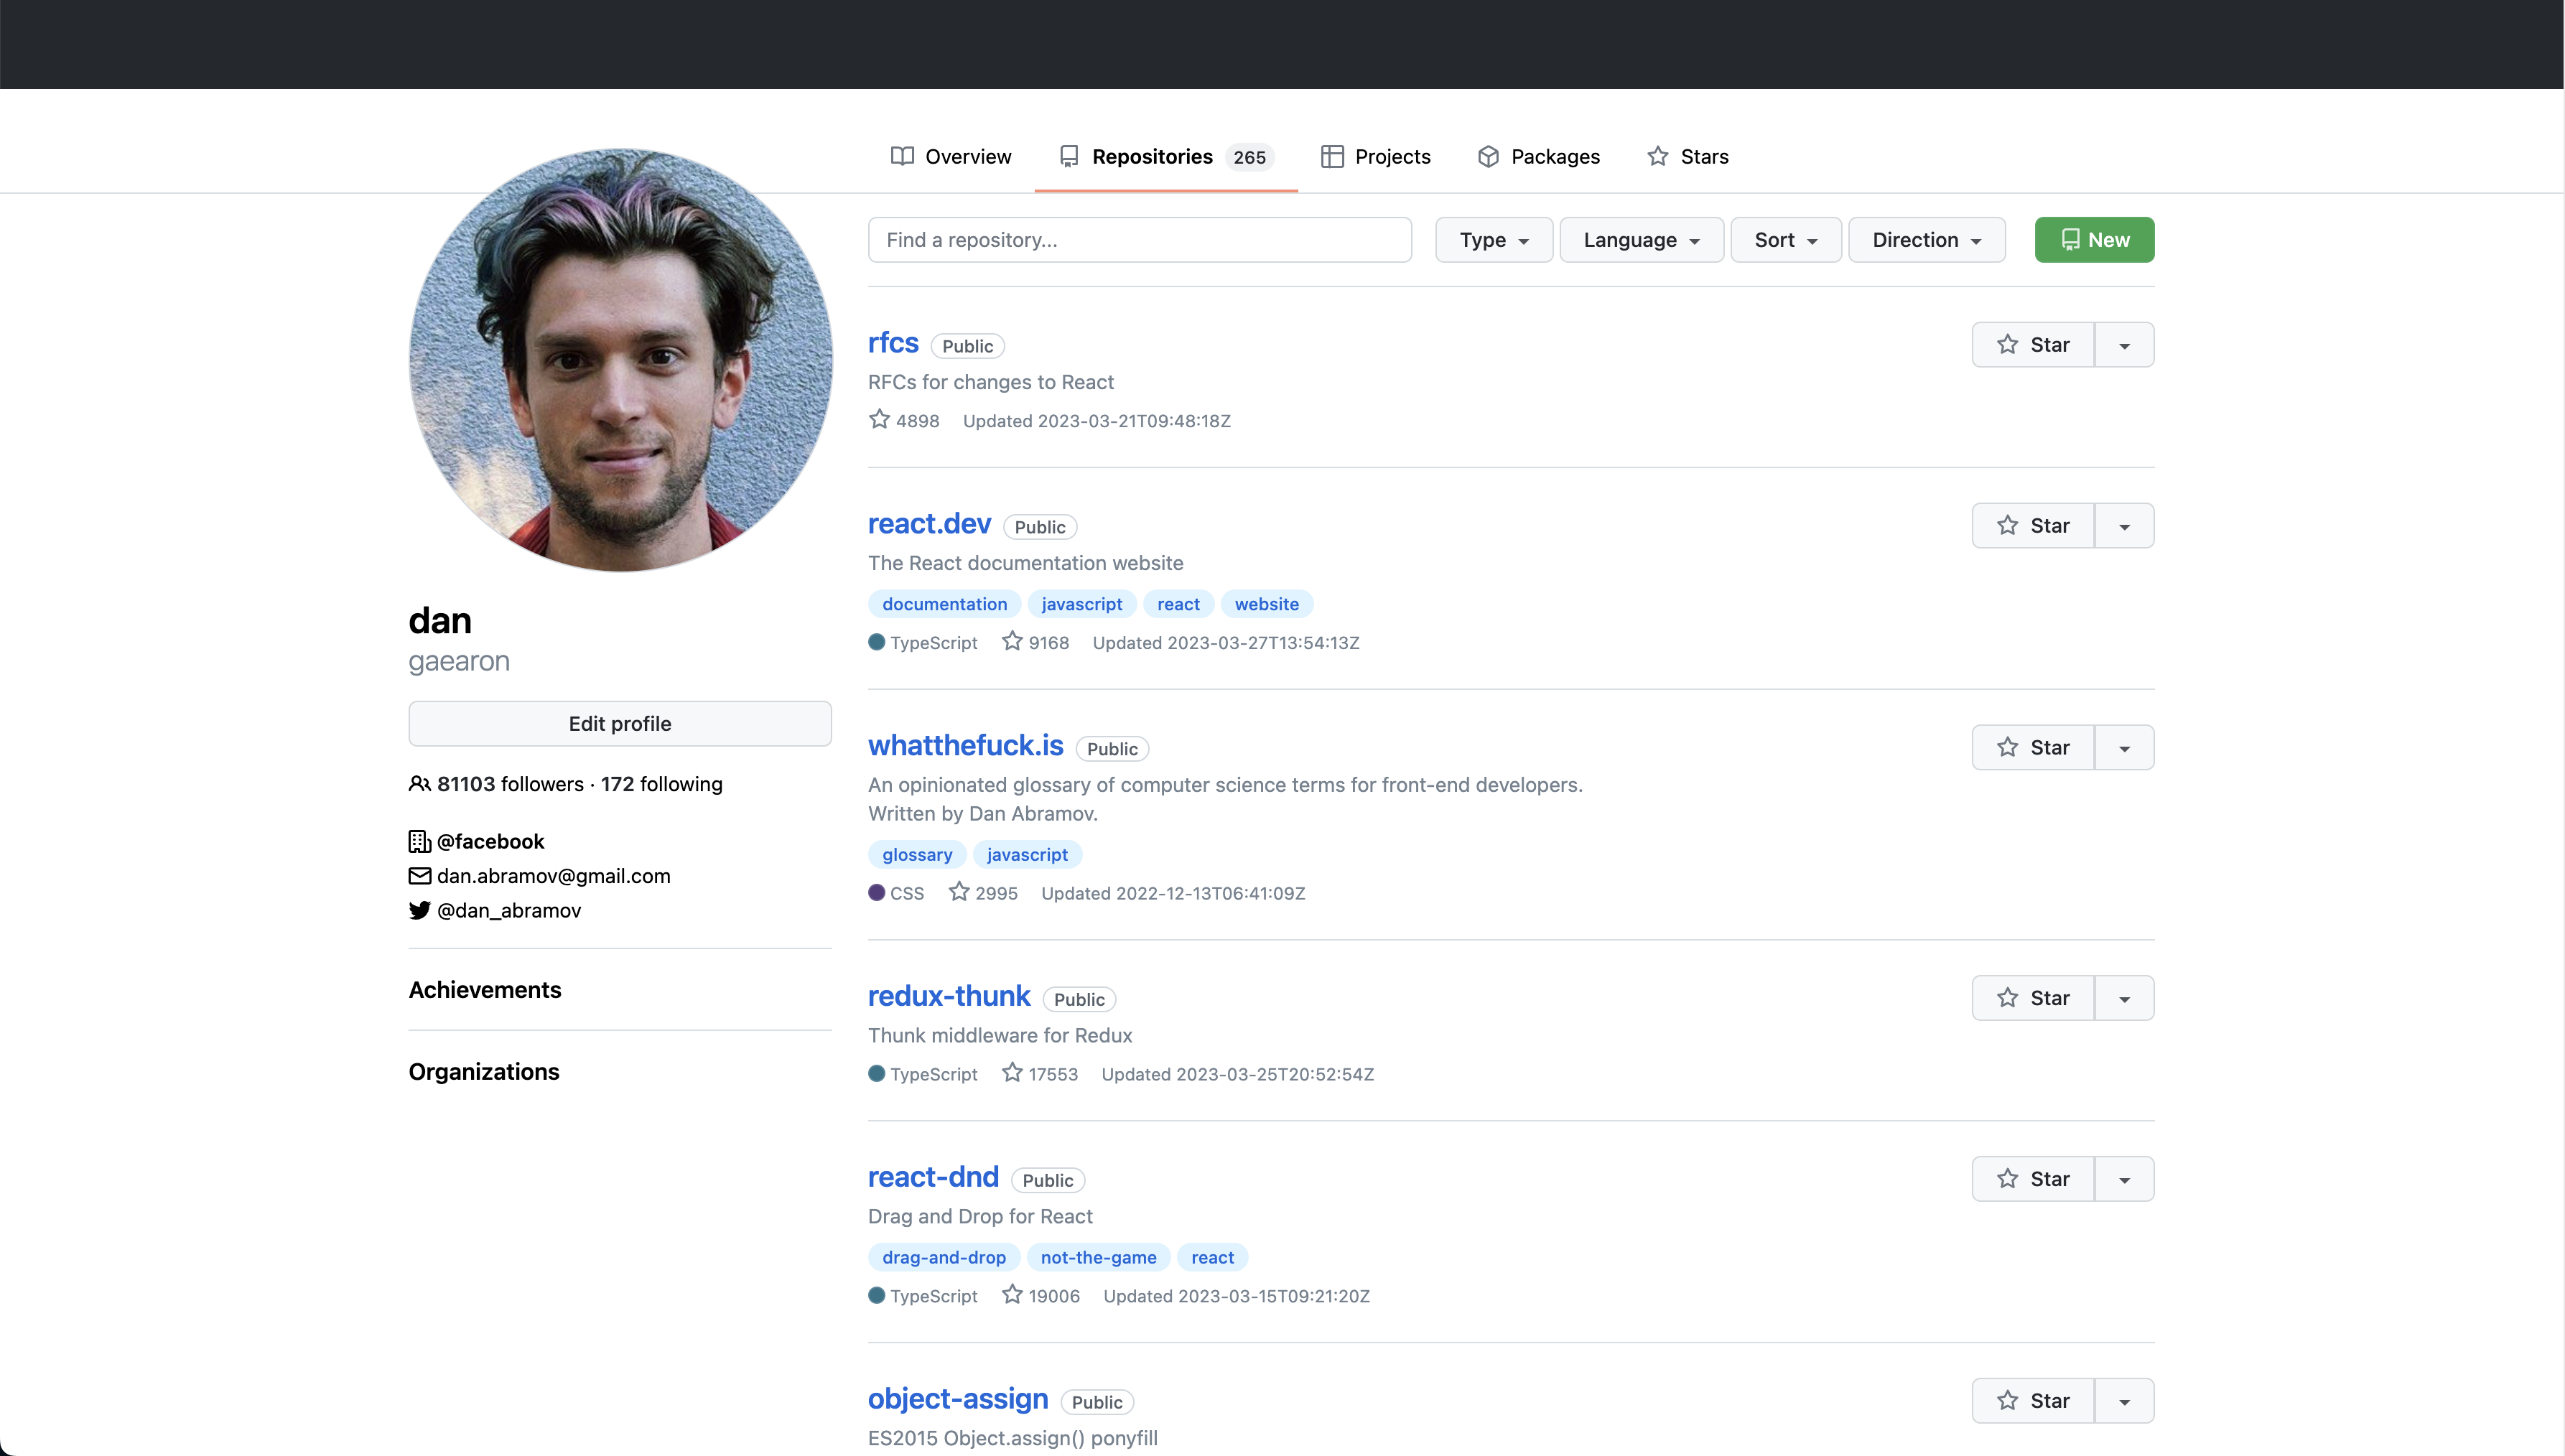Click the website topic tag
Screen dimensions: 2565x1456
[x=1266, y=604]
